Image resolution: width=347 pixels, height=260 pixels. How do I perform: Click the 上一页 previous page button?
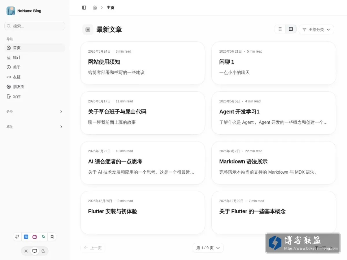pyautogui.click(x=93, y=248)
